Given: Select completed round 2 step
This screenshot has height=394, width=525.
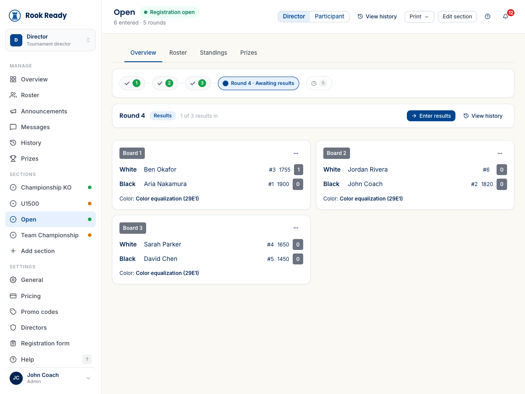Looking at the screenshot, I should point(165,83).
